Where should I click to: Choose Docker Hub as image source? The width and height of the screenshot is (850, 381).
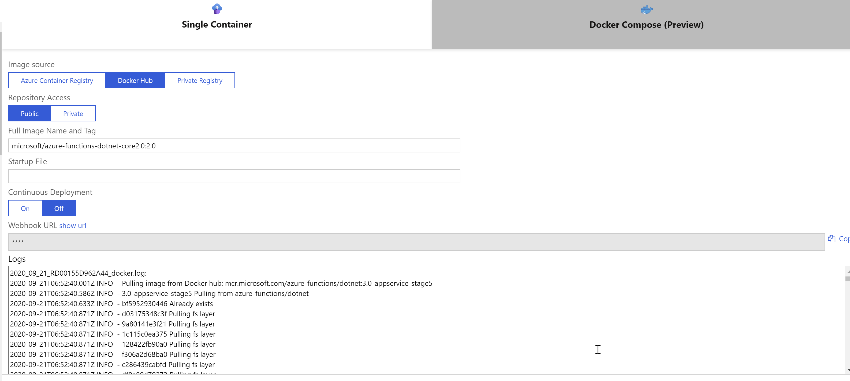pos(135,80)
